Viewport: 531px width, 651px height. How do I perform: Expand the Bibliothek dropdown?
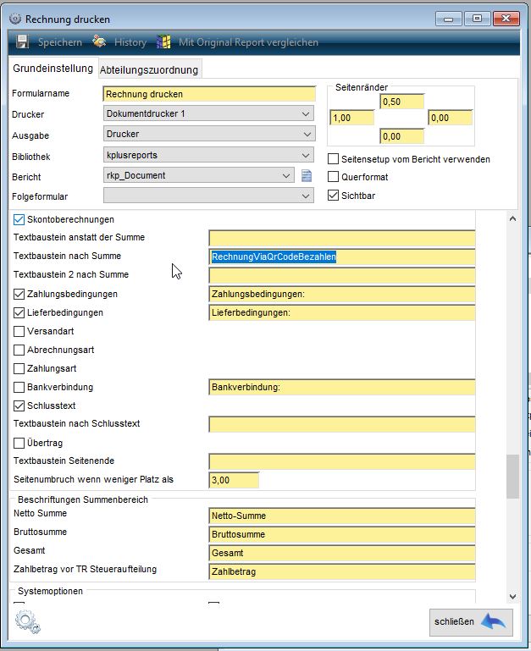click(306, 155)
